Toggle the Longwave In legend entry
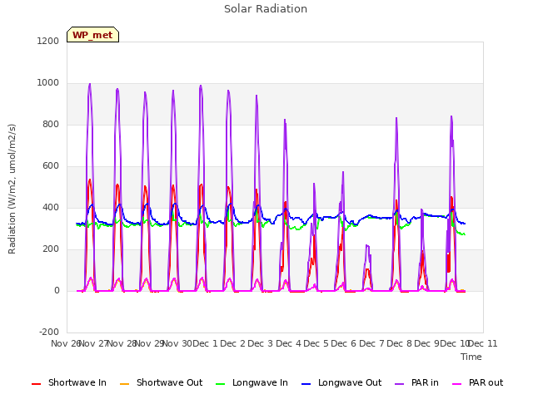The height and width of the screenshot is (399, 533). click(252, 382)
